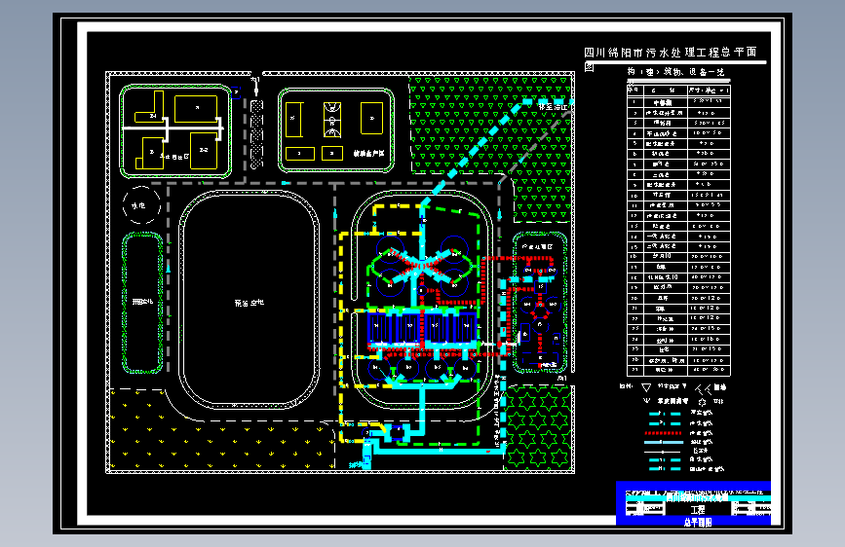Click the row number 10 cell in the table
The width and height of the screenshot is (845, 547).
(x=634, y=195)
